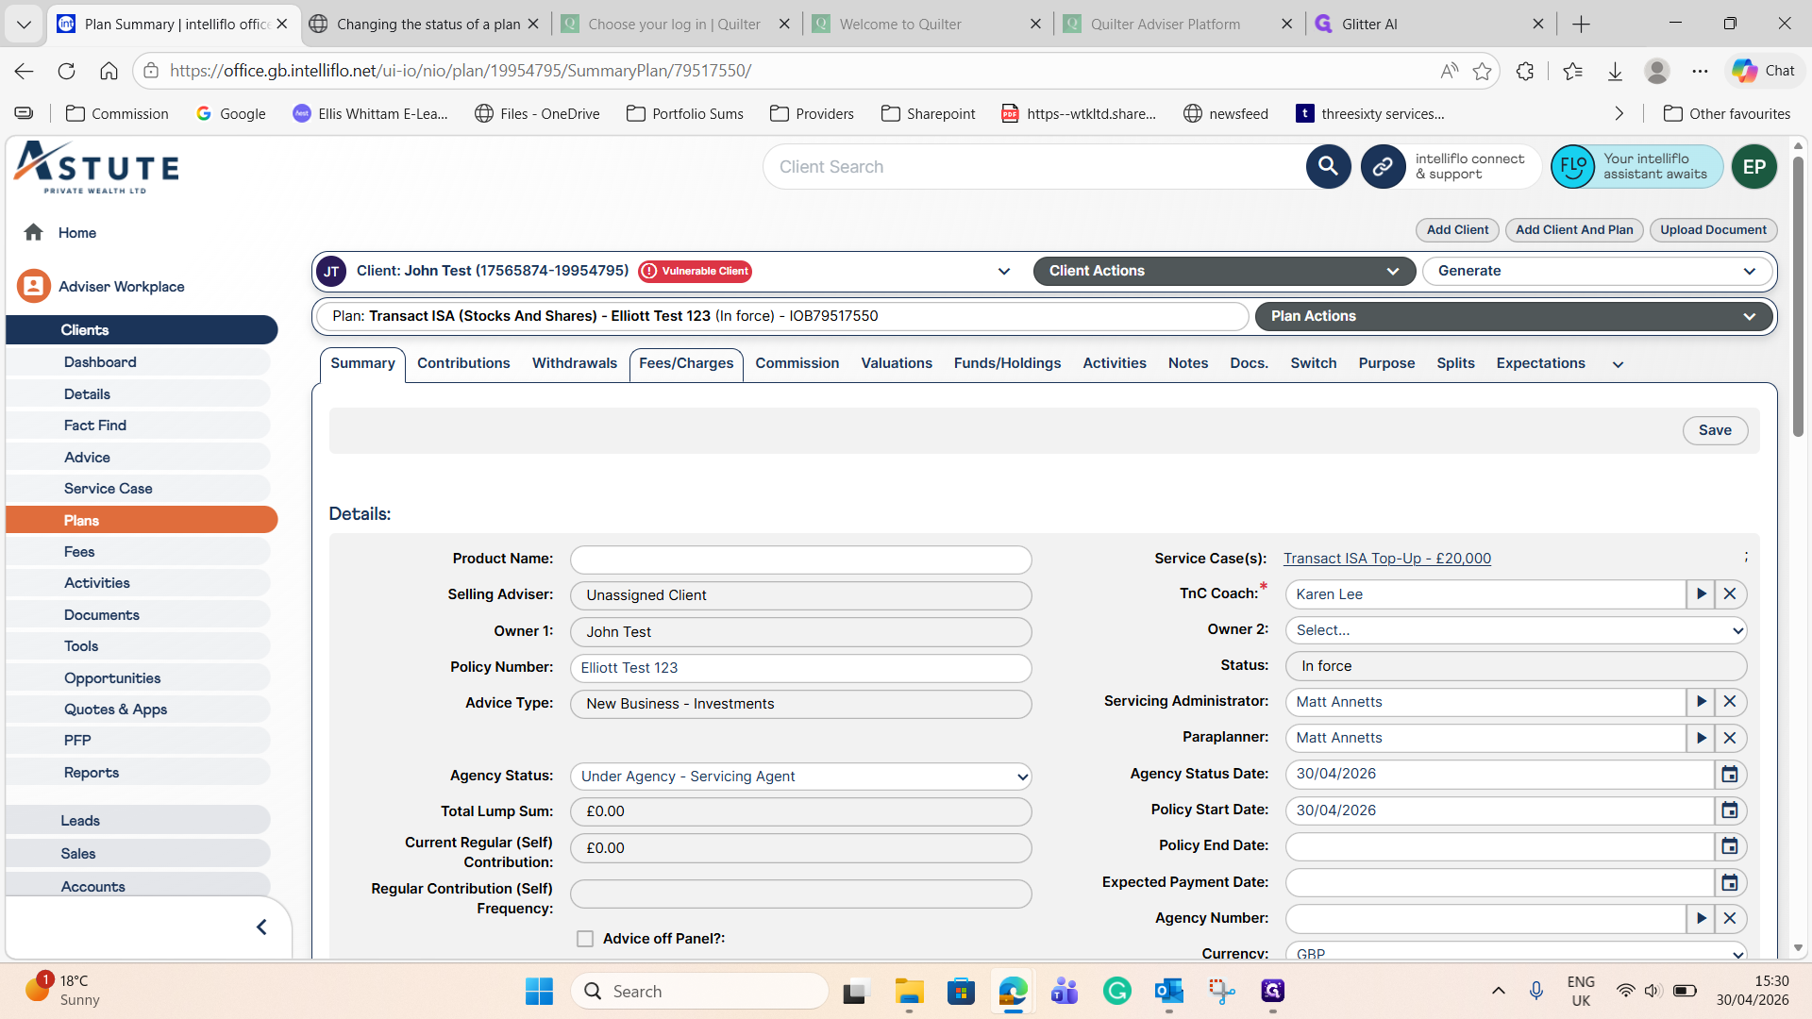Click the Adviser Workplace person icon
Viewport: 1812px width, 1019px height.
pyautogui.click(x=34, y=286)
